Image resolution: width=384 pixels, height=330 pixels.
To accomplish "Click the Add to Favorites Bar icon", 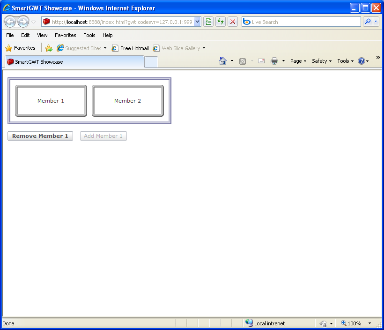I will [49, 48].
